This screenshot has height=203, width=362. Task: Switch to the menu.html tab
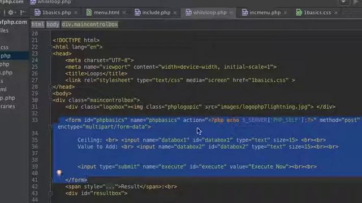click(x=106, y=12)
